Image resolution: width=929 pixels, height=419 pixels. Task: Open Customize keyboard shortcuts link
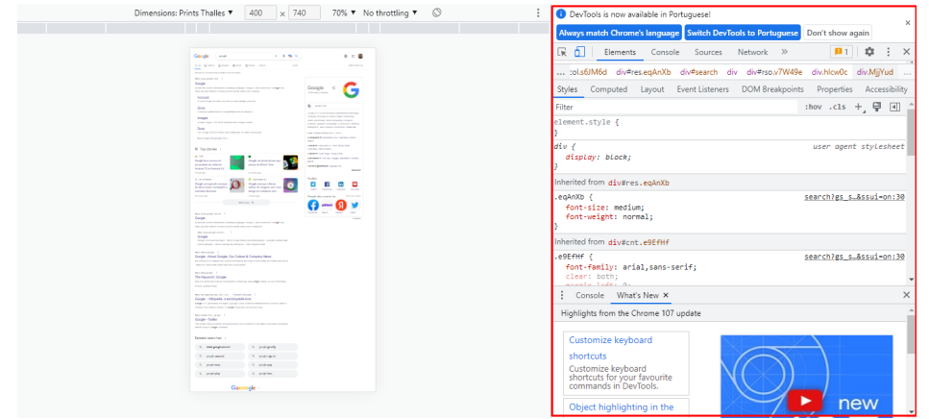(610, 348)
